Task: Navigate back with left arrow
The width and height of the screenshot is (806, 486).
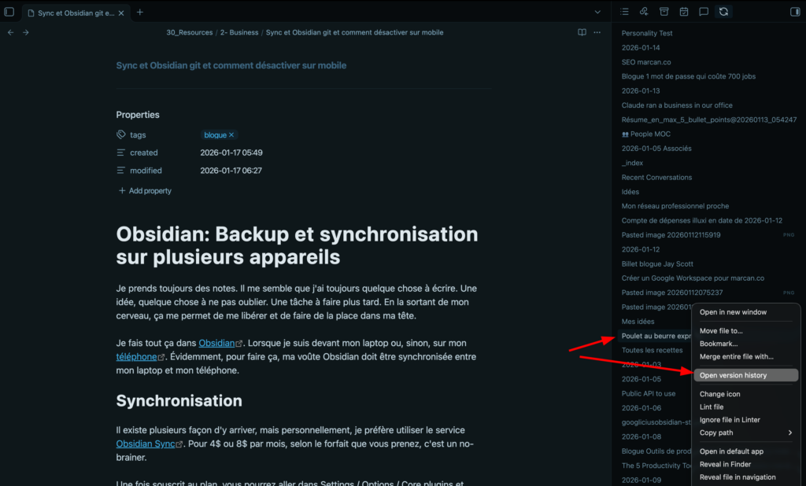Action: [11, 32]
